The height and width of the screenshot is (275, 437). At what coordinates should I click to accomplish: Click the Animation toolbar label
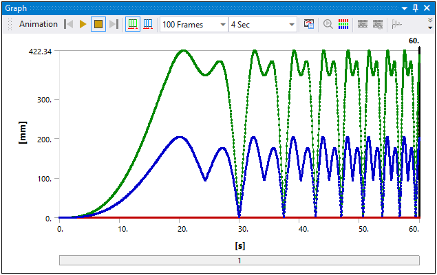click(39, 24)
